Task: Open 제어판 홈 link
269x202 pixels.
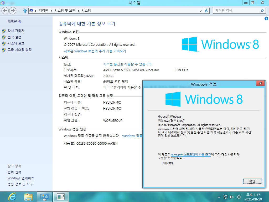Action: [x=14, y=21]
